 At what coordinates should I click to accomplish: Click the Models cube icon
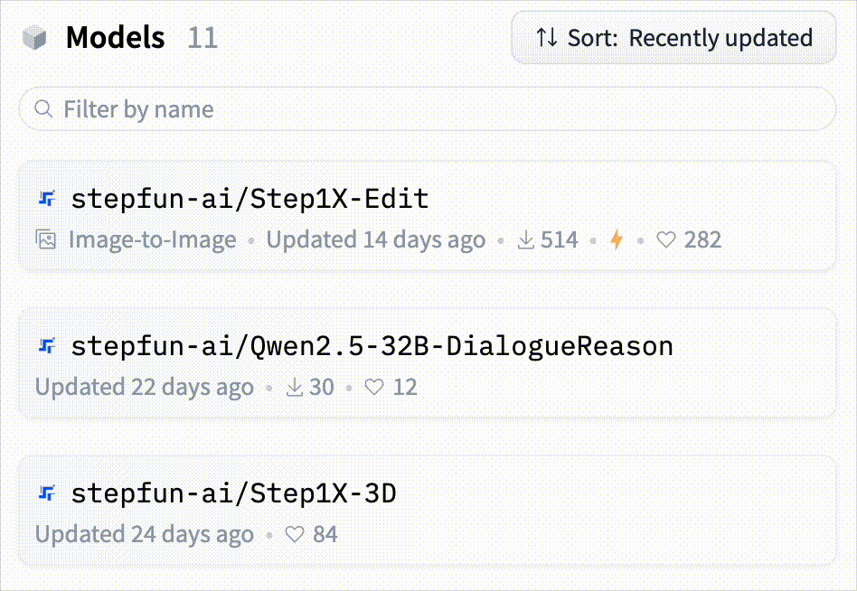34,39
